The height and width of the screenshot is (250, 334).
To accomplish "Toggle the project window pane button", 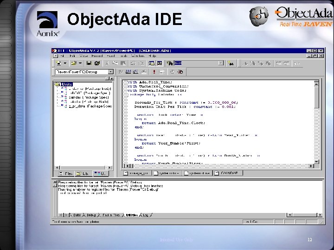I will click(x=151, y=63).
